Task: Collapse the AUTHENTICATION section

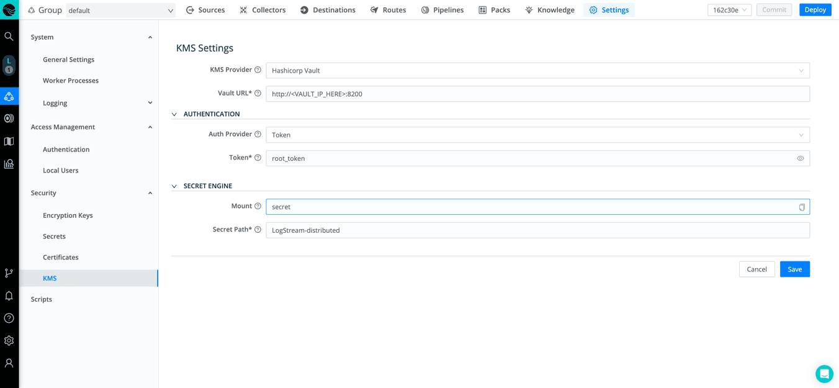Action: point(174,114)
